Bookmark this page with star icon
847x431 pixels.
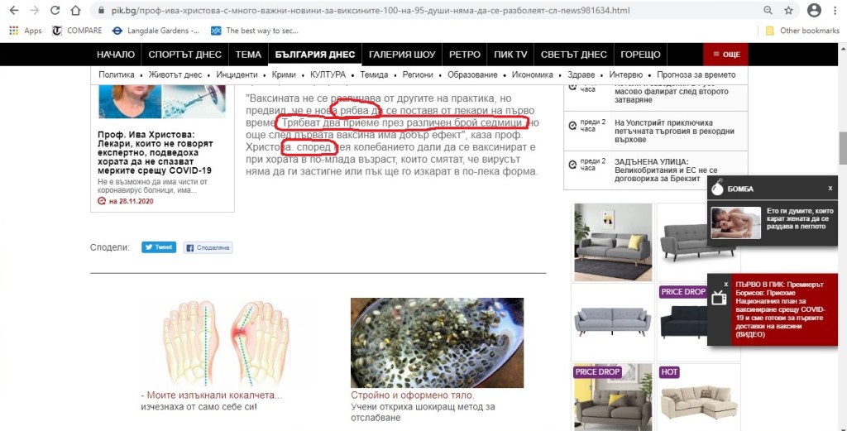point(788,11)
